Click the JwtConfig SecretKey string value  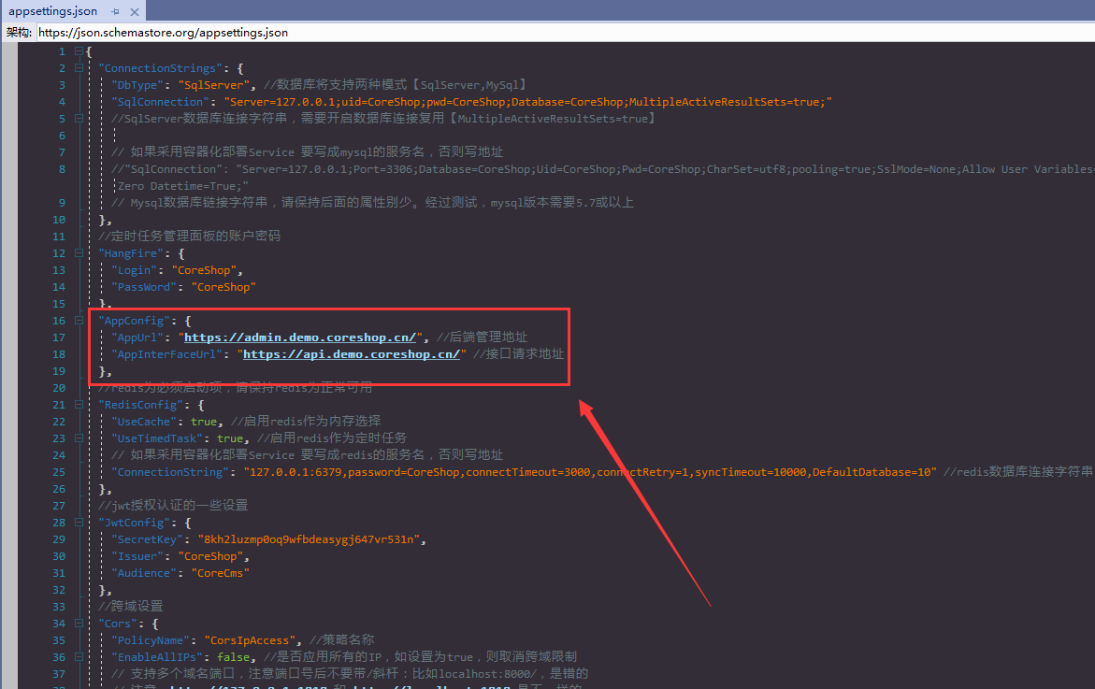coord(310,539)
